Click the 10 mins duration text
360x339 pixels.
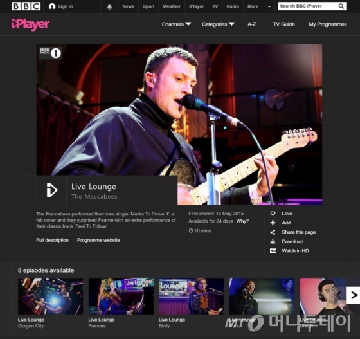pos(203,230)
